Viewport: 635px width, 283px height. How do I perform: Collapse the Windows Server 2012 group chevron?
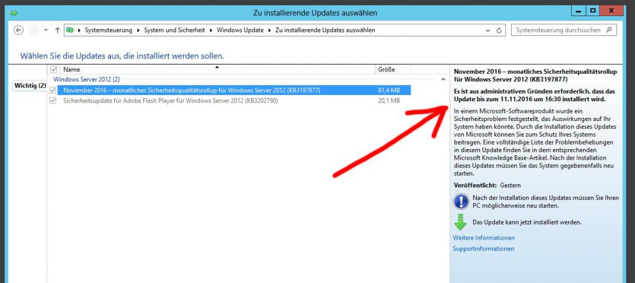point(443,80)
